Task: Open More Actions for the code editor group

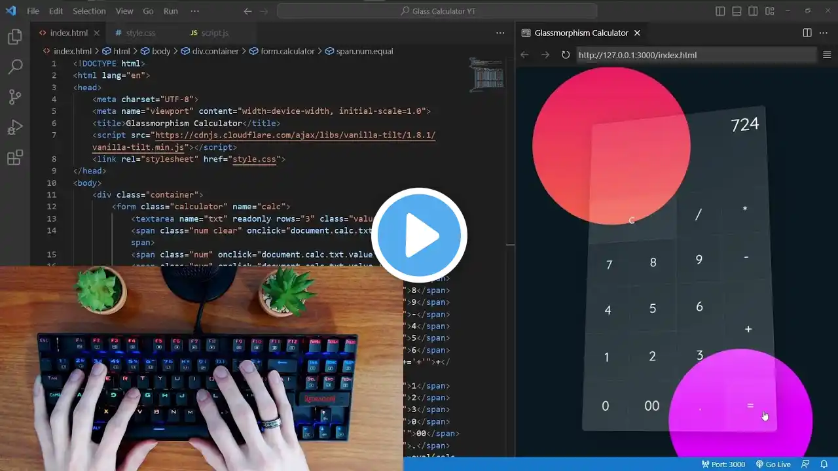Action: coord(500,33)
